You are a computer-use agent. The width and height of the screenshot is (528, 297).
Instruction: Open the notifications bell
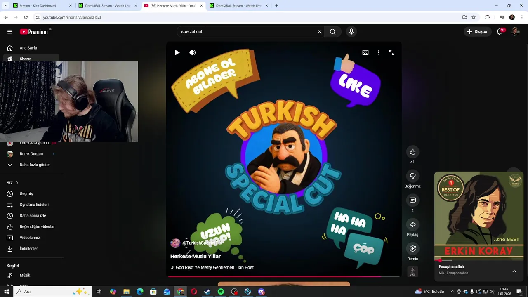[500, 31]
